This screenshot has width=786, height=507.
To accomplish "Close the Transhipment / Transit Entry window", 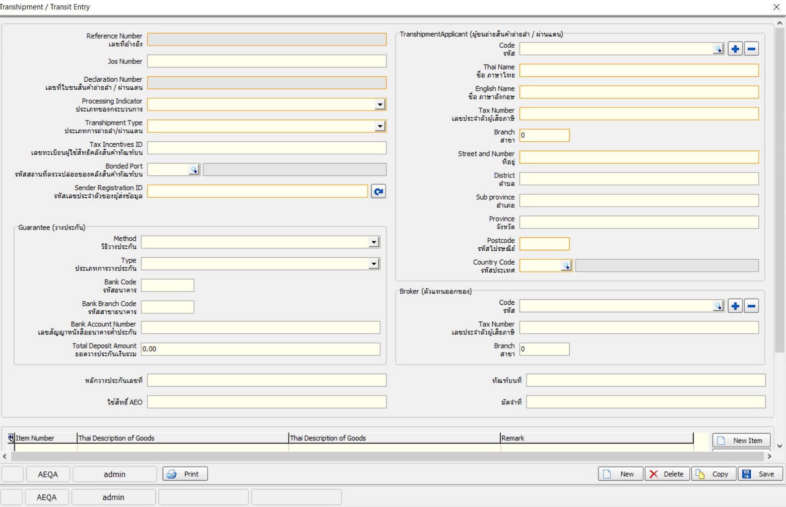I will (x=777, y=7).
